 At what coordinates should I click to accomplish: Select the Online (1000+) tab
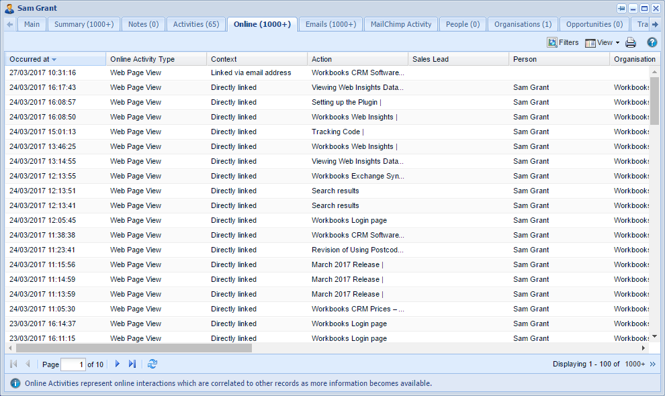click(x=262, y=24)
